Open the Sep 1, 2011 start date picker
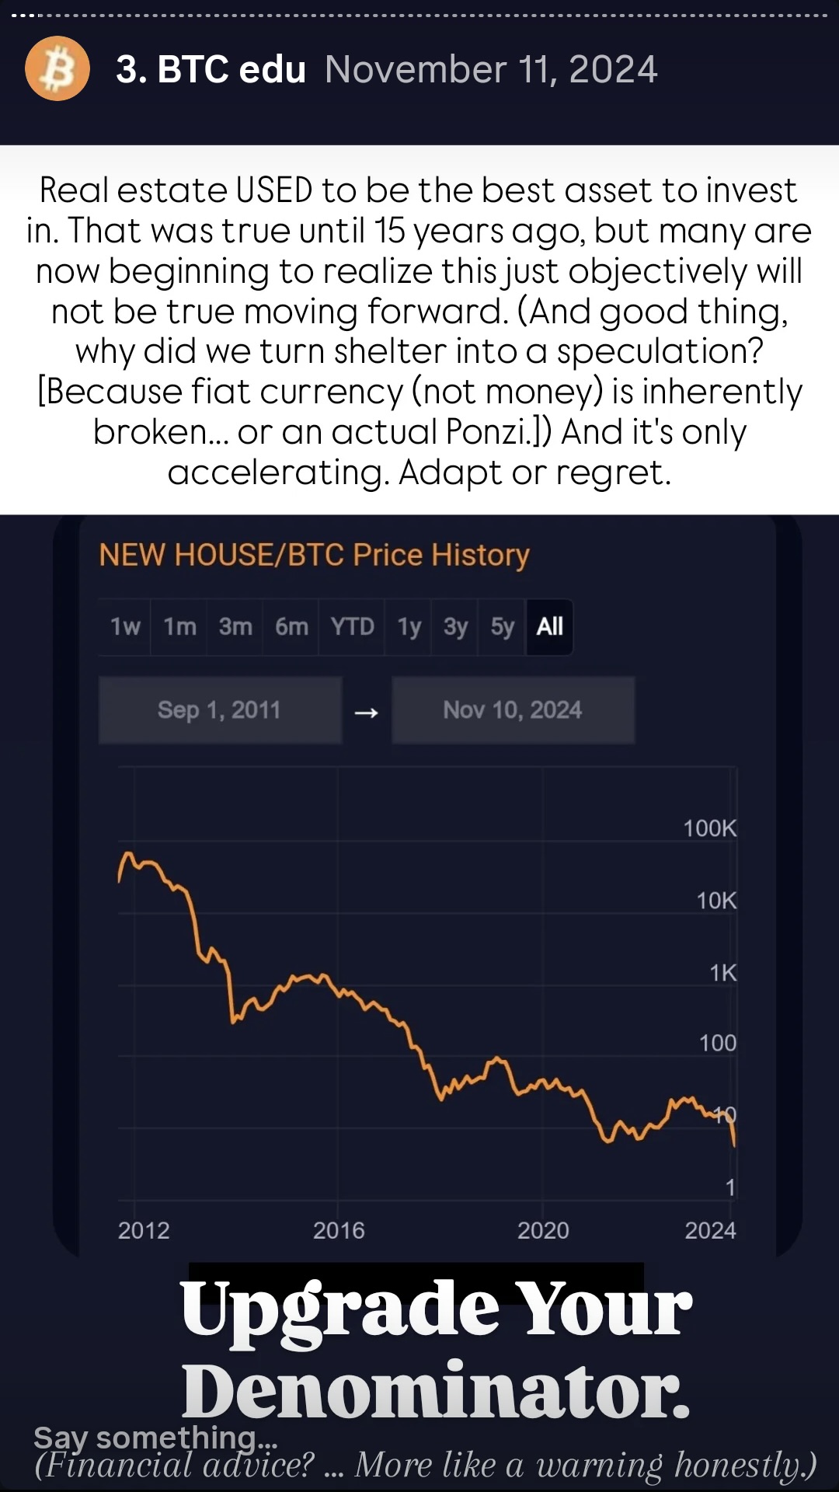Image resolution: width=839 pixels, height=1492 pixels. pyautogui.click(x=220, y=709)
